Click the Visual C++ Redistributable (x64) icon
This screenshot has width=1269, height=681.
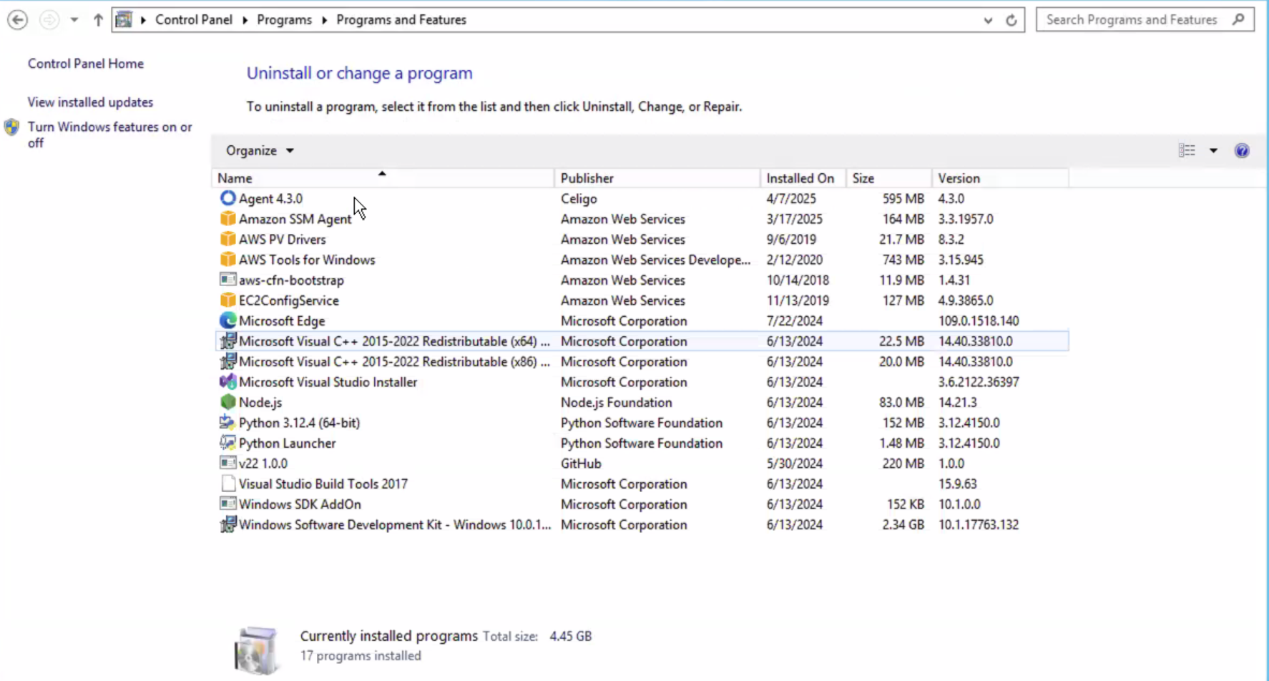[227, 341]
